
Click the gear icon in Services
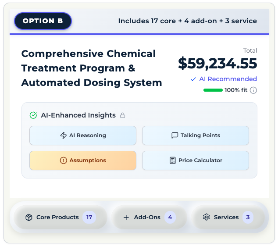pyautogui.click(x=207, y=217)
